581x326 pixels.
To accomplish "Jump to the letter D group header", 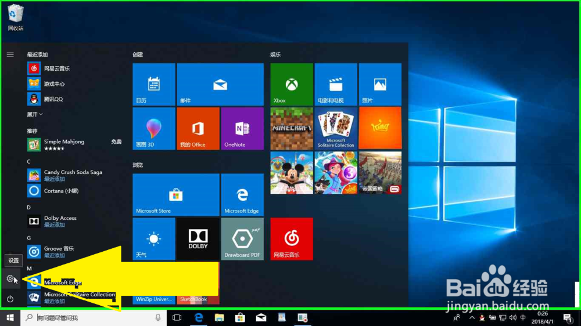I will click(x=28, y=207).
